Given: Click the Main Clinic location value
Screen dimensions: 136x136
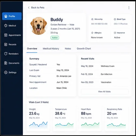Looking at the screenshot, I should 62,88.
